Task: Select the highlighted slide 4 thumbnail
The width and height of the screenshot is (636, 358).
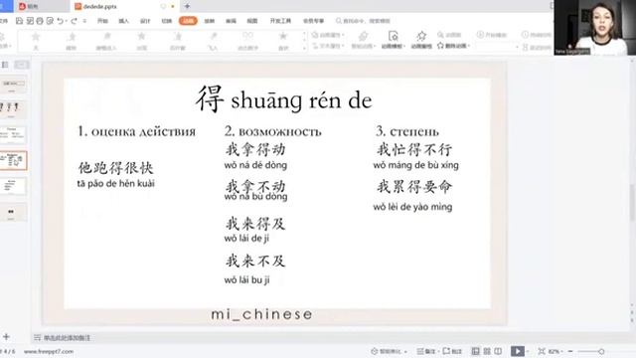Action: tap(13, 161)
